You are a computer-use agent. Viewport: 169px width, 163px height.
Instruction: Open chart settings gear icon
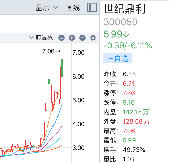(x=93, y=38)
